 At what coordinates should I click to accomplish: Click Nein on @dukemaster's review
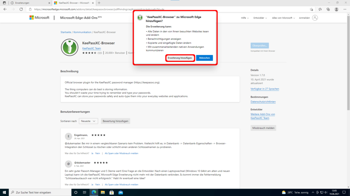point(97,184)
